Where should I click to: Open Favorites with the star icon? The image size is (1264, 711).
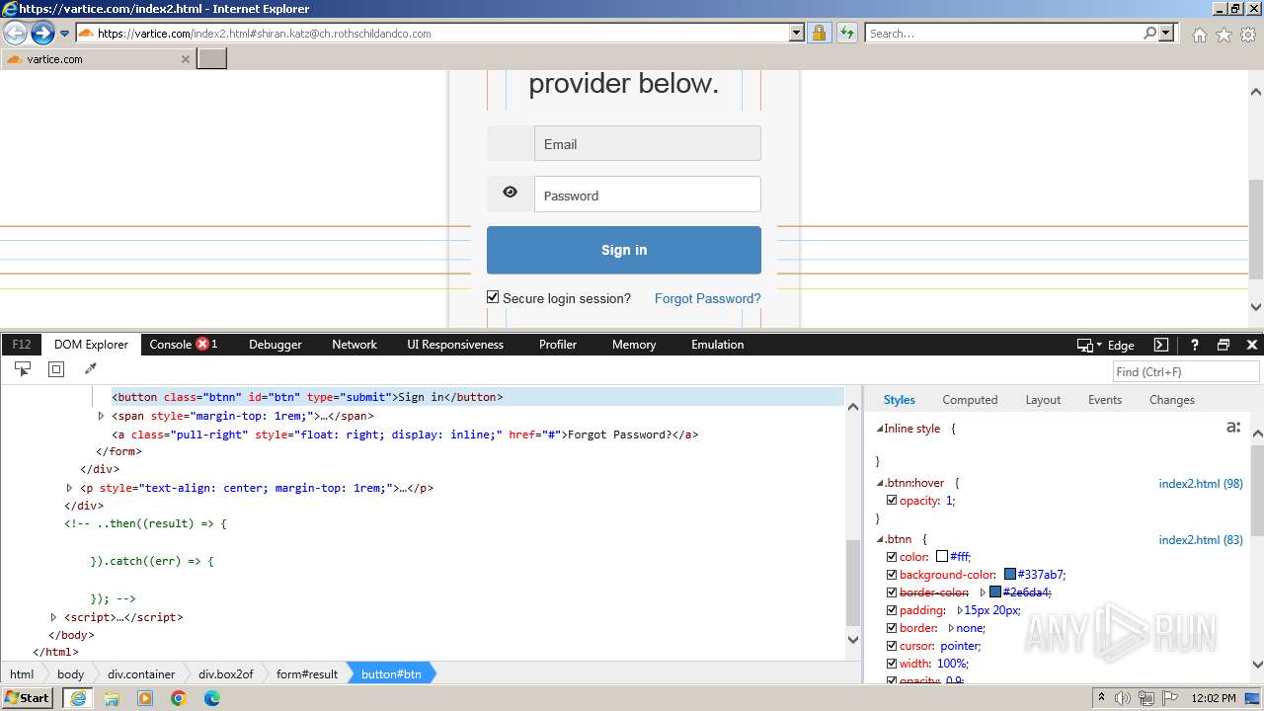(x=1224, y=35)
